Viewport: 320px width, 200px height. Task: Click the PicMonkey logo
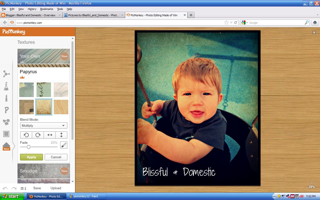pos(14,32)
